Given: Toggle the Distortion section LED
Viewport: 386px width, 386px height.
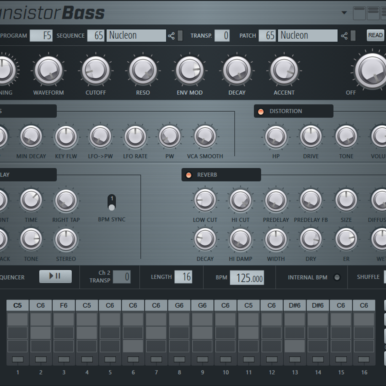Looking at the screenshot, I should pyautogui.click(x=261, y=111).
